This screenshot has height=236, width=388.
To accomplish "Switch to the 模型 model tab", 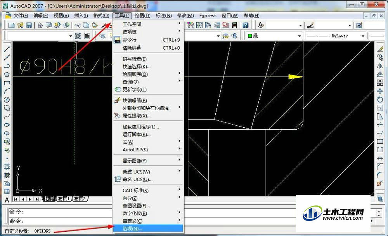I will pyautogui.click(x=49, y=199).
